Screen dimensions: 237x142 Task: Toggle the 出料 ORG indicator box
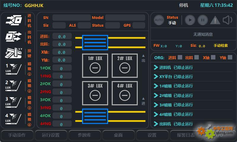[196, 57]
